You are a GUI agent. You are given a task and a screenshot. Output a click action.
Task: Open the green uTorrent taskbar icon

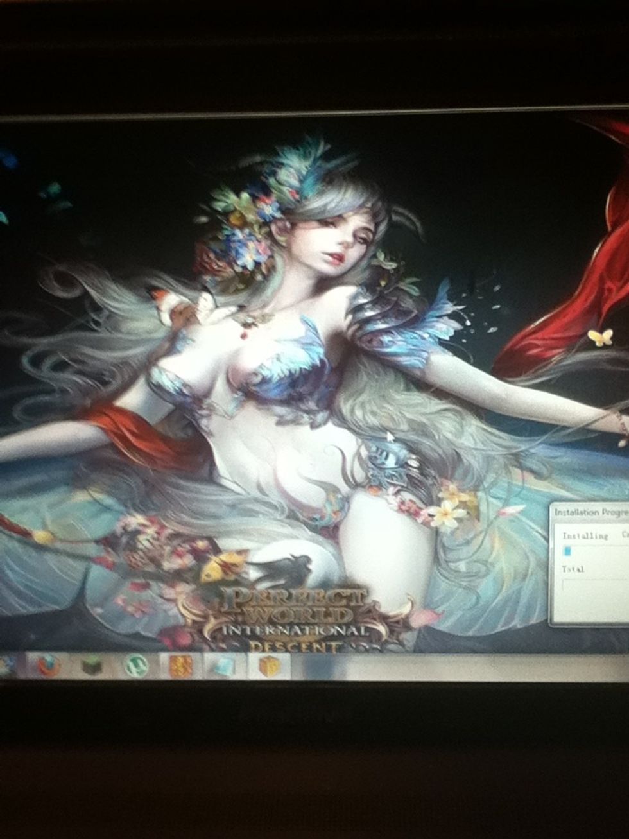point(135,667)
